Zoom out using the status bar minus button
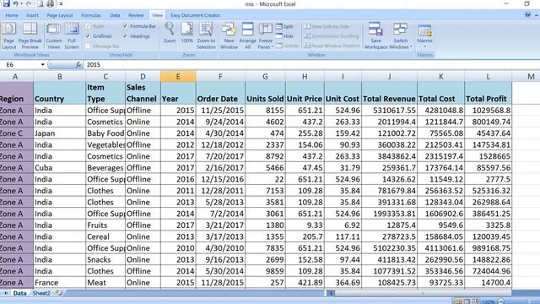Viewport: 540px width, 304px height. point(500,301)
